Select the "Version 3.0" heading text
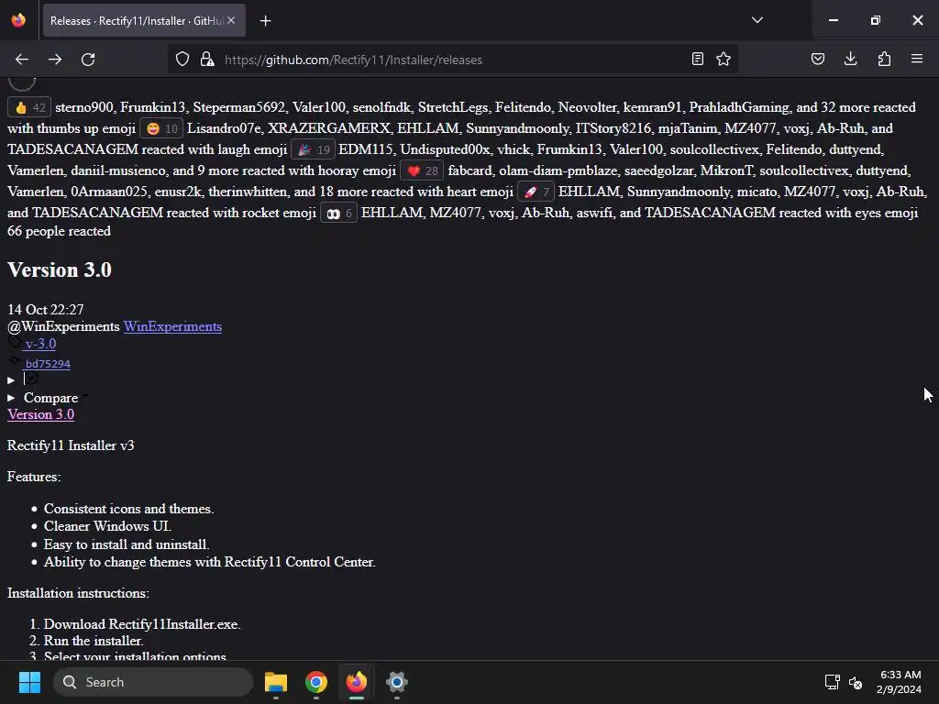Viewport: 939px width, 704px height. [x=60, y=270]
